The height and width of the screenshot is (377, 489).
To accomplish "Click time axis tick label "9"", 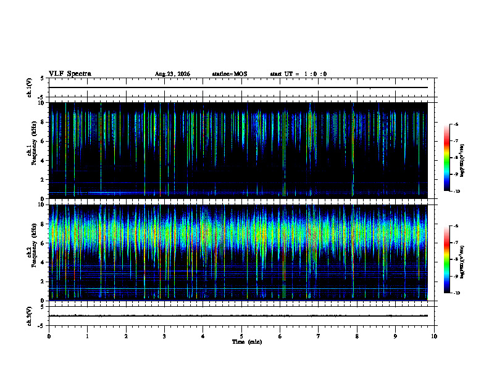I will (395, 336).
